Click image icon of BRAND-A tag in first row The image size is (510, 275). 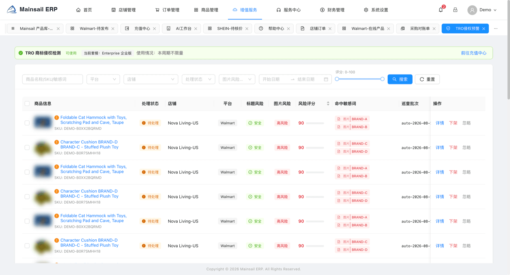point(339,119)
